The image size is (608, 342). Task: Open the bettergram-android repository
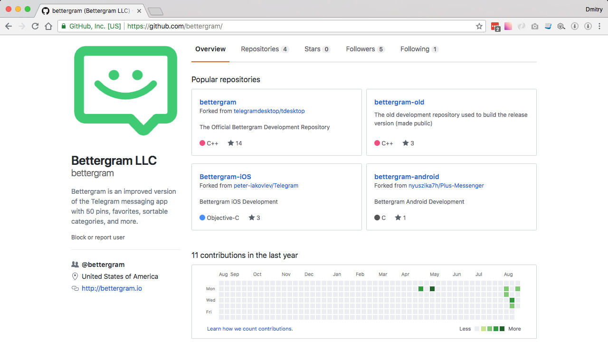pos(407,177)
